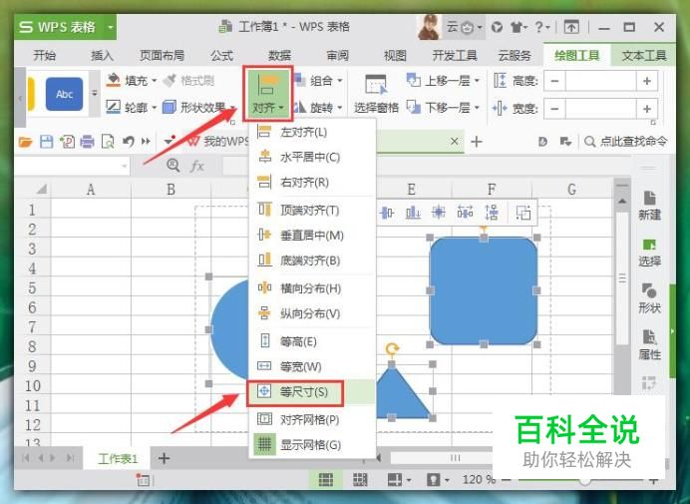Switch to the 云服务 tab

(515, 56)
